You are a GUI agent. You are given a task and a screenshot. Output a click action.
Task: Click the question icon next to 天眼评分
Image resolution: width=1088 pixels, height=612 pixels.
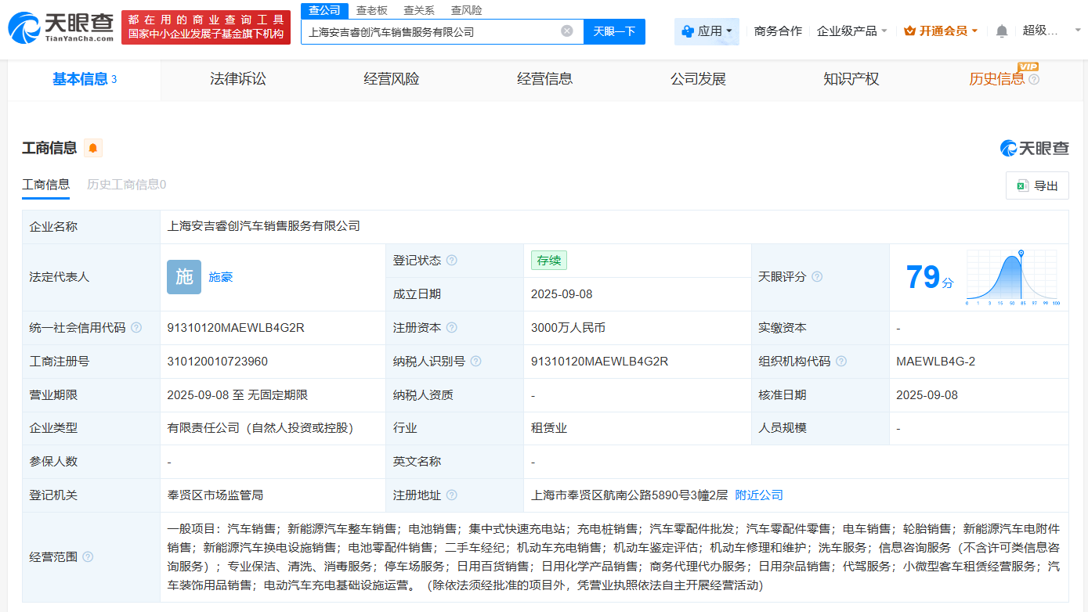pyautogui.click(x=817, y=277)
